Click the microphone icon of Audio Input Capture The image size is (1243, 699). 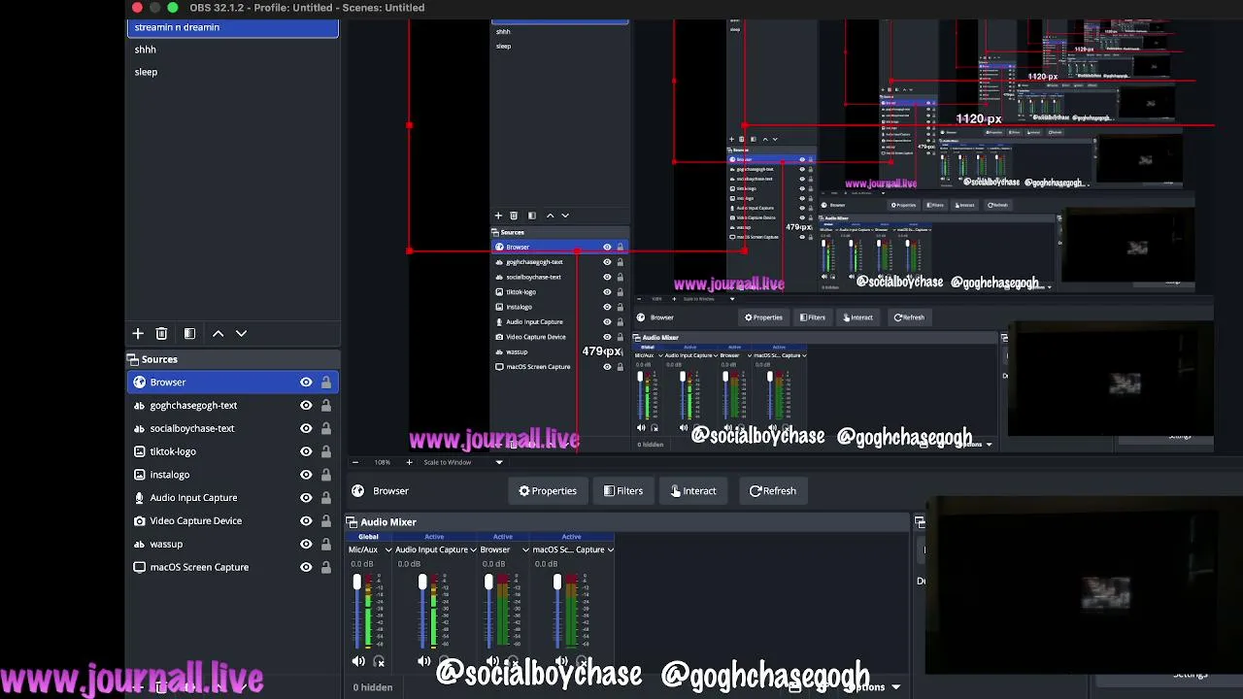click(x=139, y=498)
